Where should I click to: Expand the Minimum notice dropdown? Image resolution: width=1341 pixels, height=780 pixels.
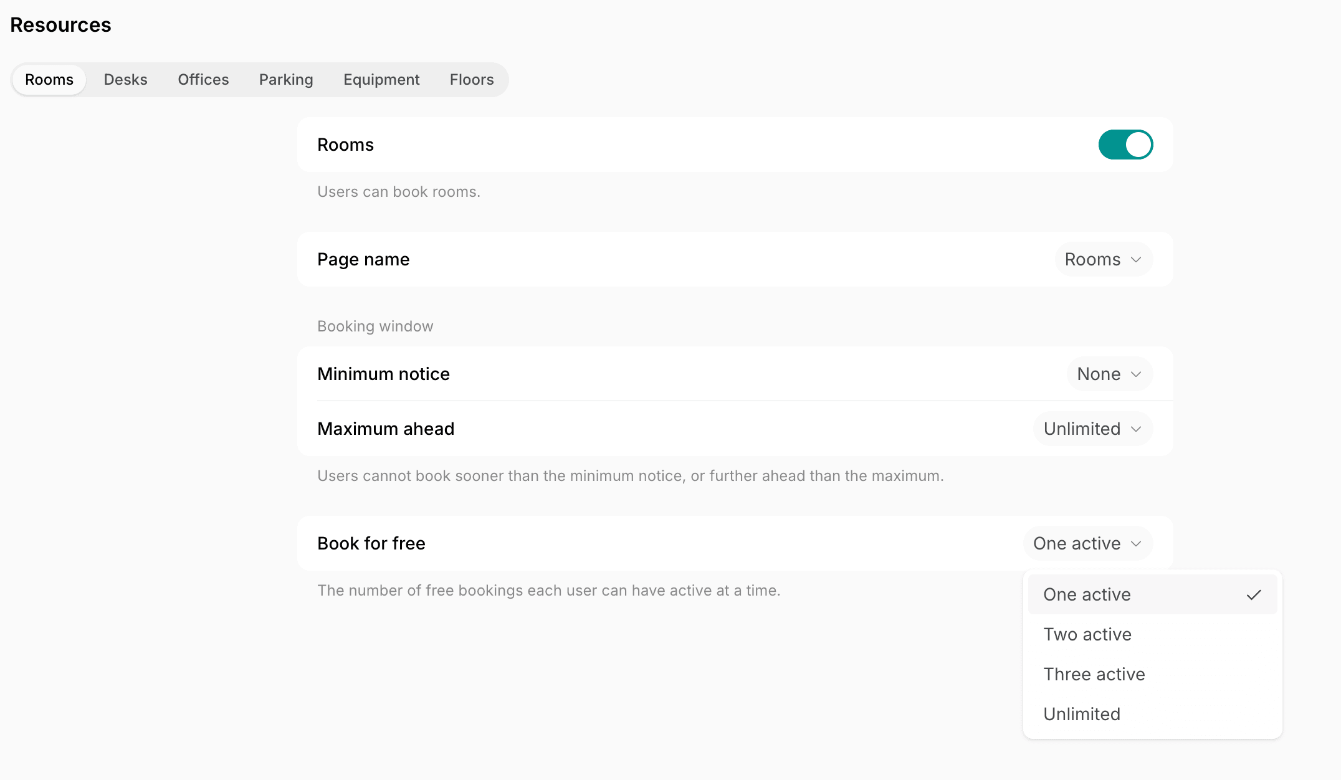(1109, 374)
